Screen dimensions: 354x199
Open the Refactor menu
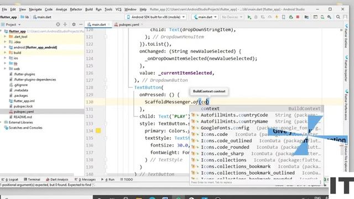(x=76, y=9)
